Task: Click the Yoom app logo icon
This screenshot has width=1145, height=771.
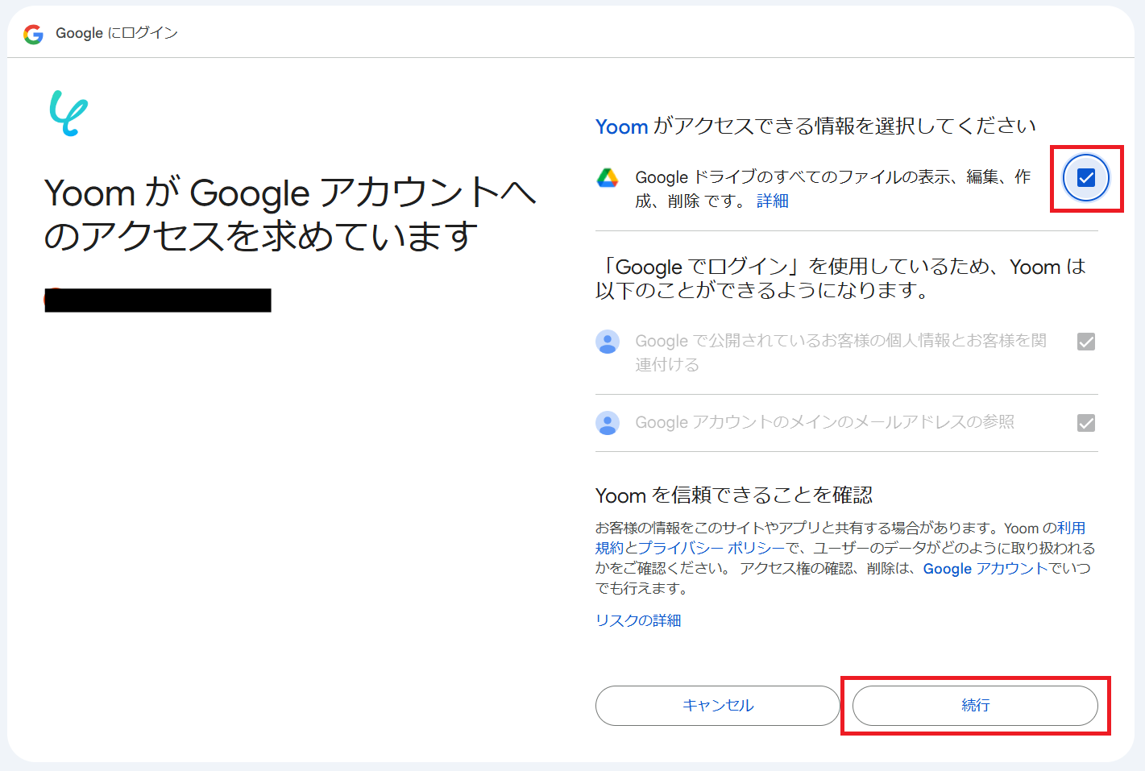Action: coord(68,113)
